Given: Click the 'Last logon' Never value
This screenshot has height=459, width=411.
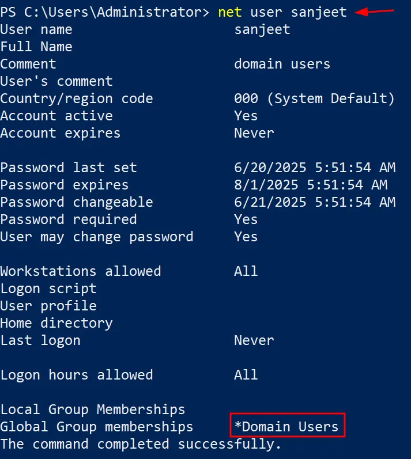Looking at the screenshot, I should tap(254, 340).
